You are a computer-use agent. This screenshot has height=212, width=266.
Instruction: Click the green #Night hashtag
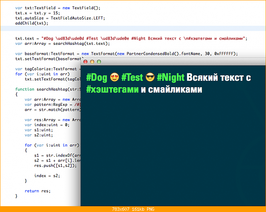point(170,78)
